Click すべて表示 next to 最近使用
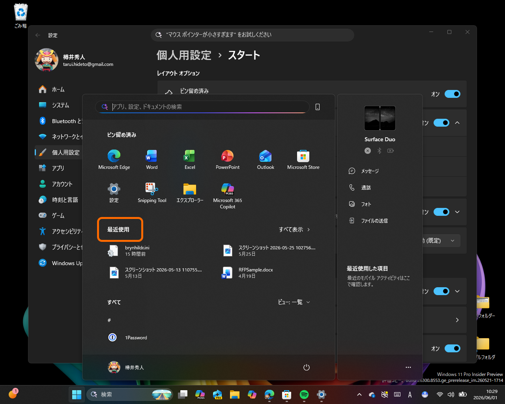Image resolution: width=505 pixels, height=404 pixels. (294, 230)
